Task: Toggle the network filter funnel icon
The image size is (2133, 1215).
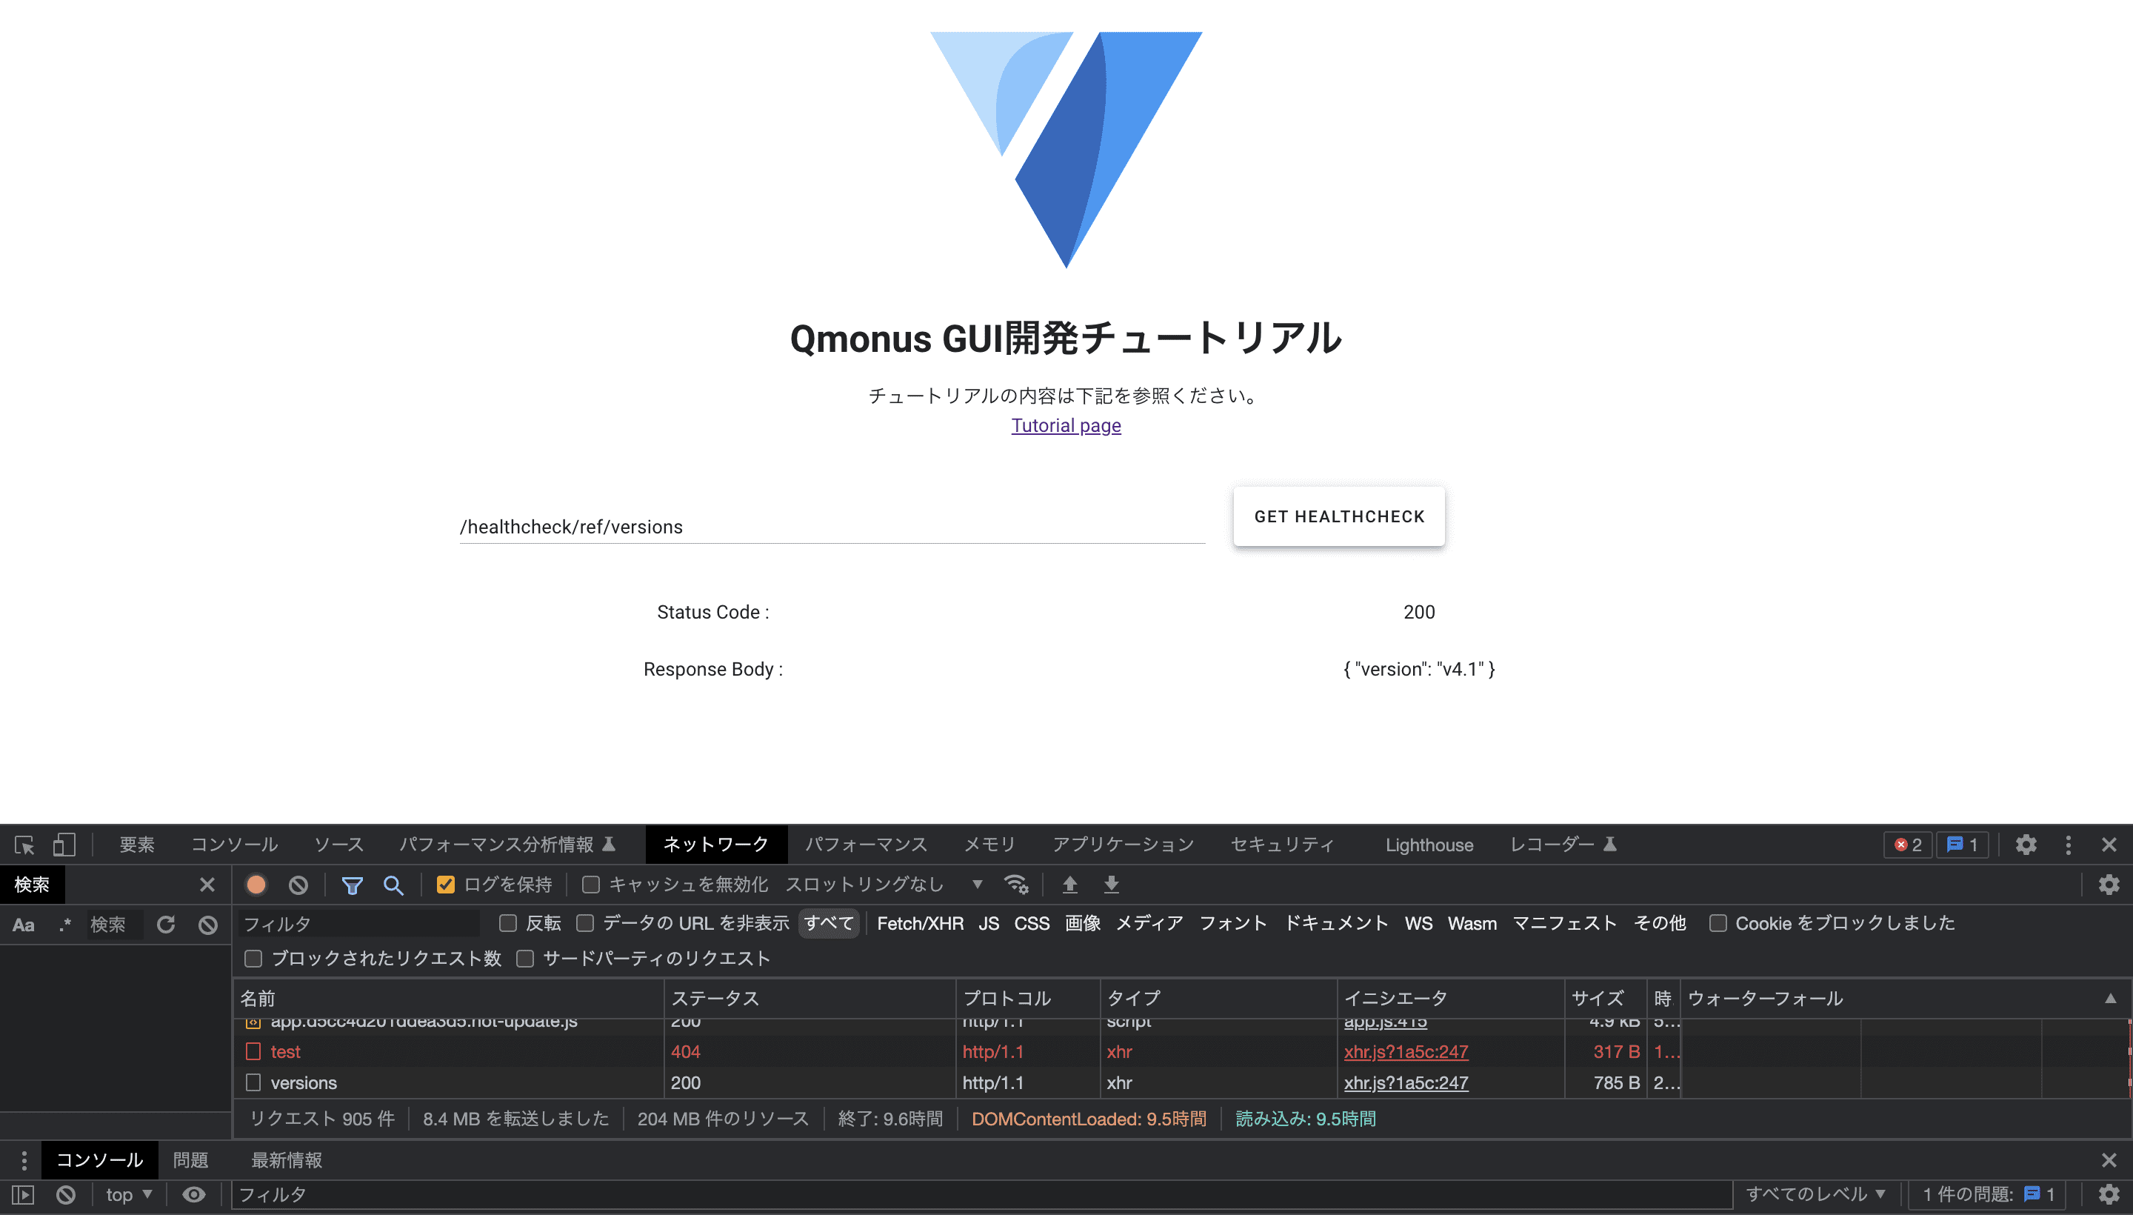Action: (x=352, y=885)
